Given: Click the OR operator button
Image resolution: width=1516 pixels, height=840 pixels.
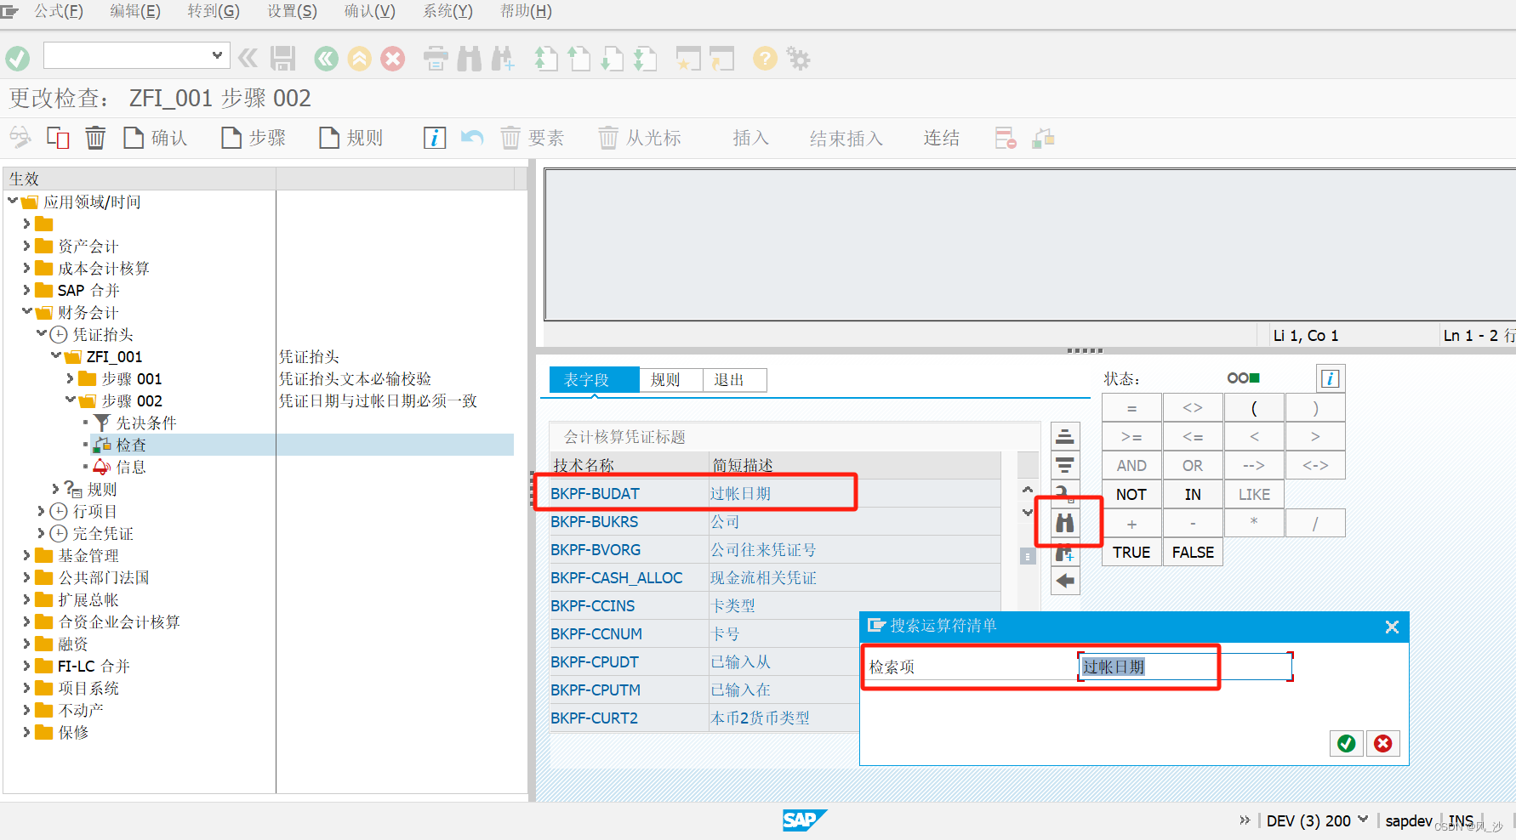Looking at the screenshot, I should click(x=1193, y=466).
